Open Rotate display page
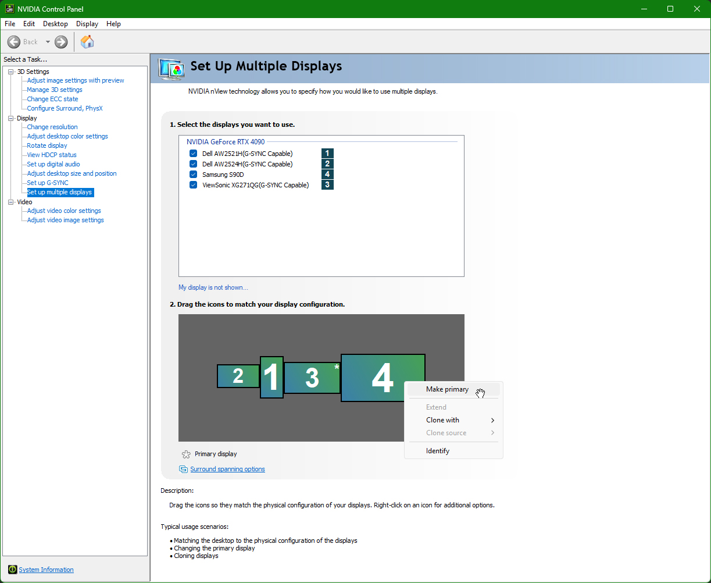The width and height of the screenshot is (711, 583). (47, 145)
